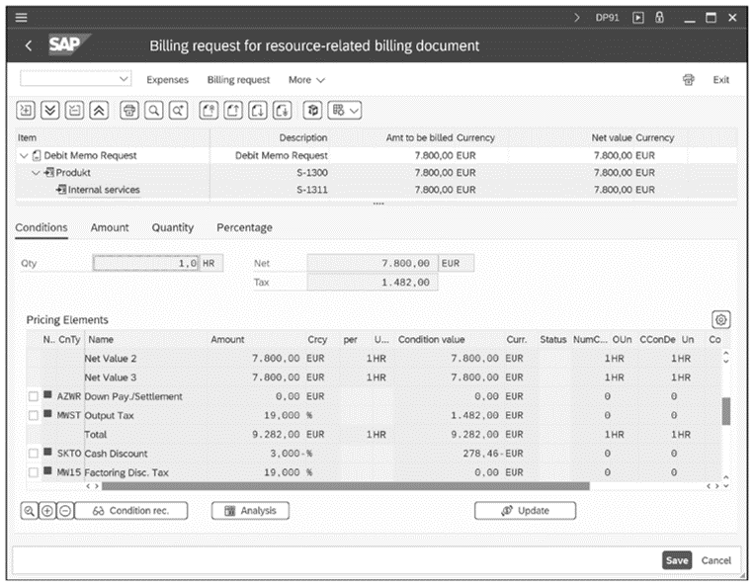Select the Internal services tree item
This screenshot has width=754, height=587.
tap(104, 190)
